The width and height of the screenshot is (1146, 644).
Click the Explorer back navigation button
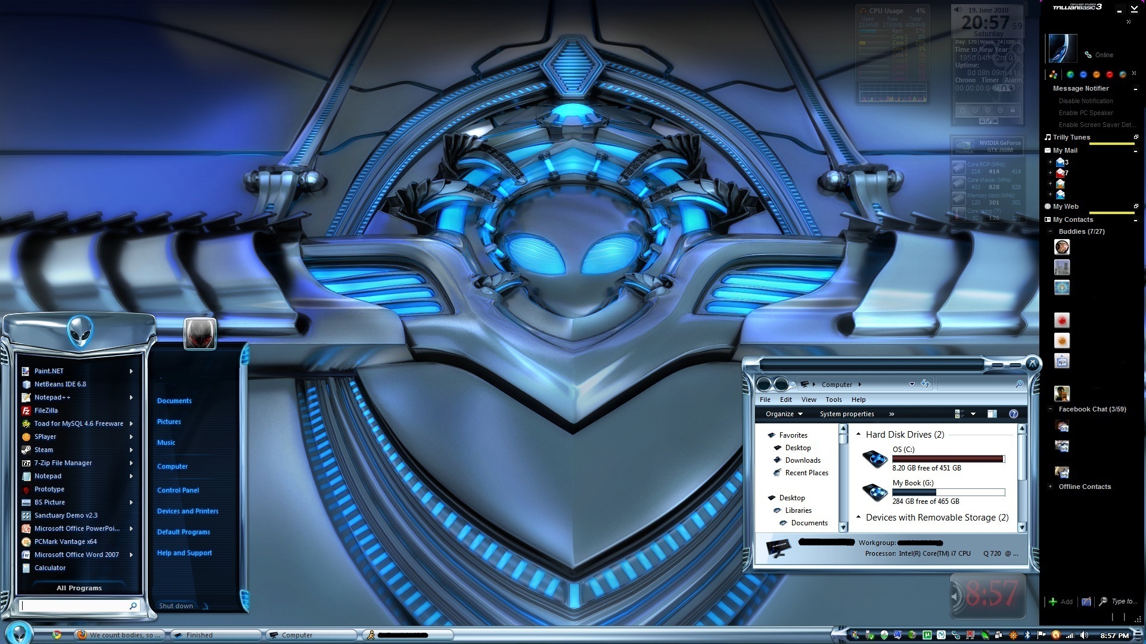(765, 384)
